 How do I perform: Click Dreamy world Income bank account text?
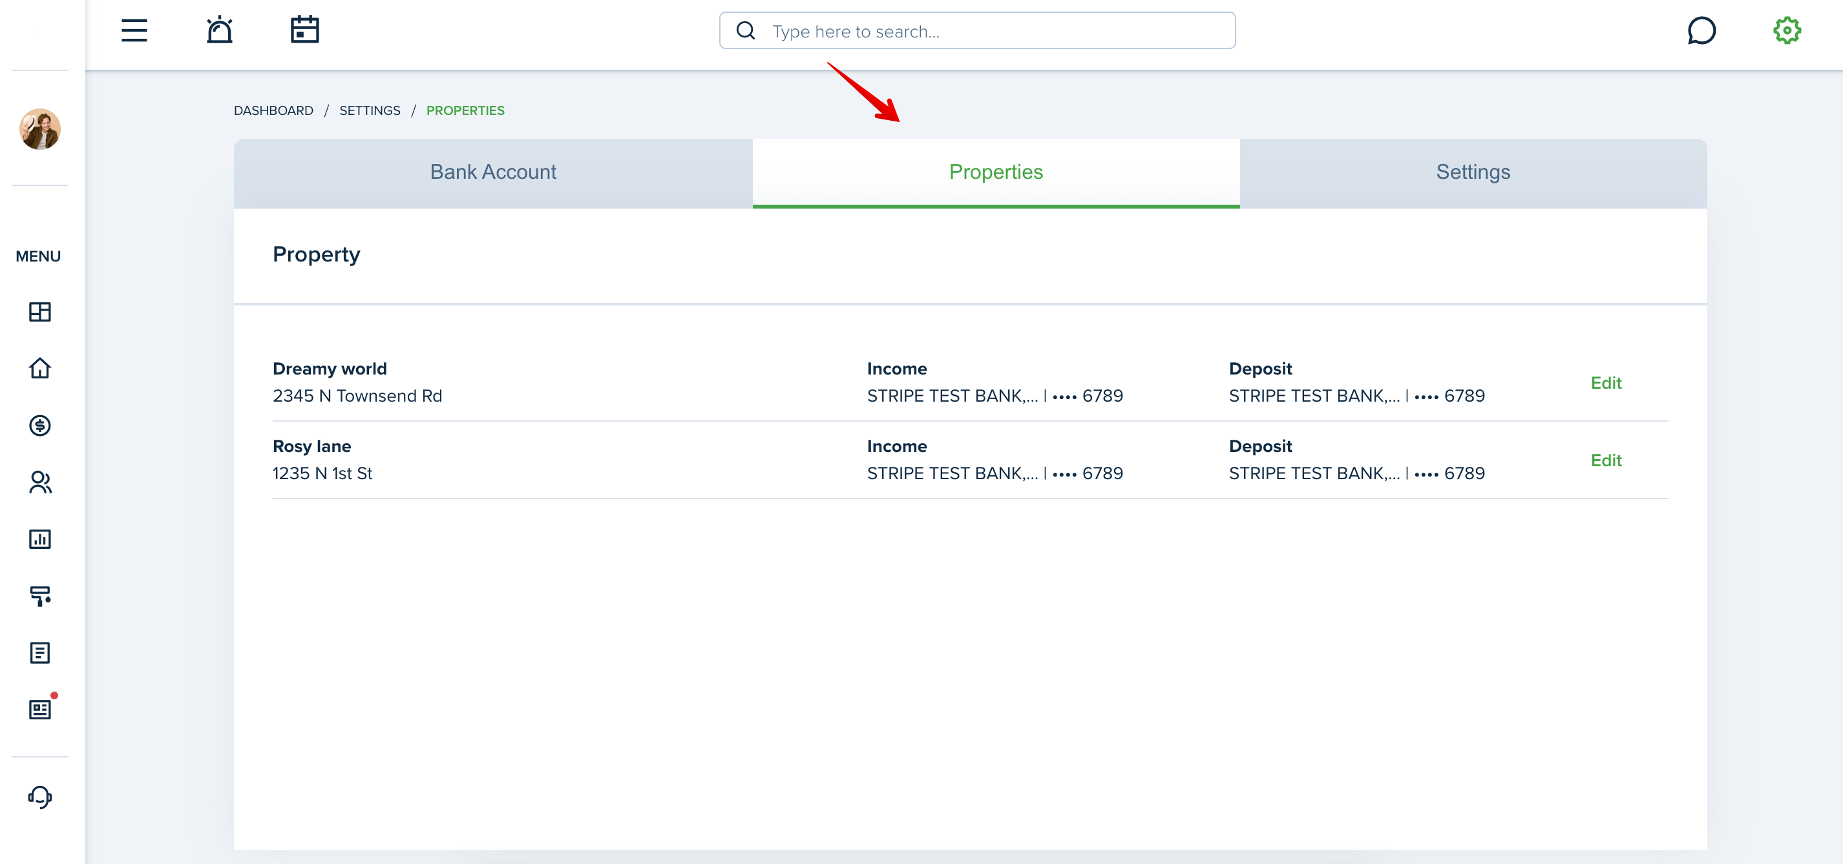995,396
